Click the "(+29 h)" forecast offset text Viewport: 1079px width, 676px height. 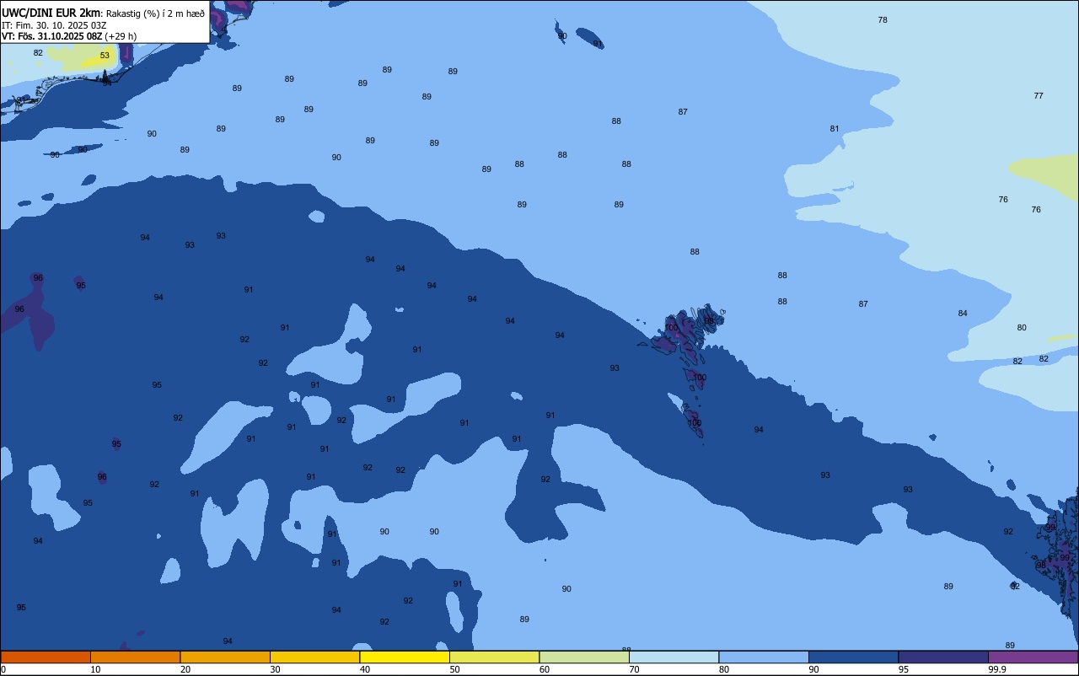[x=121, y=36]
